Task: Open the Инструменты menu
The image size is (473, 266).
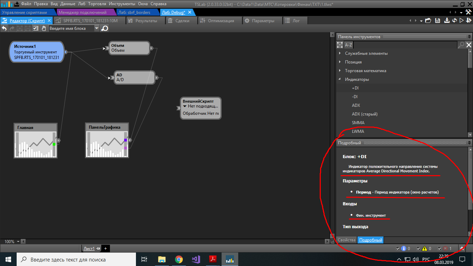Action: tap(122, 4)
